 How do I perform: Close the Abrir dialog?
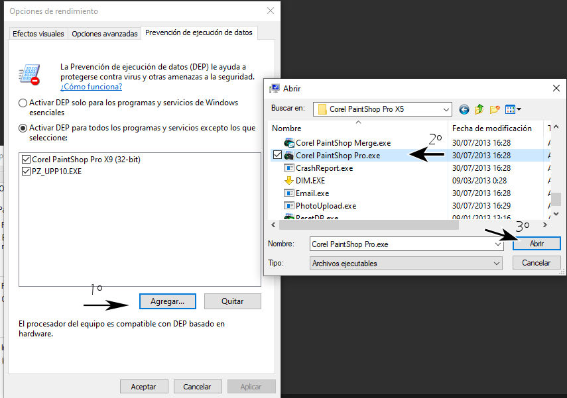556,88
